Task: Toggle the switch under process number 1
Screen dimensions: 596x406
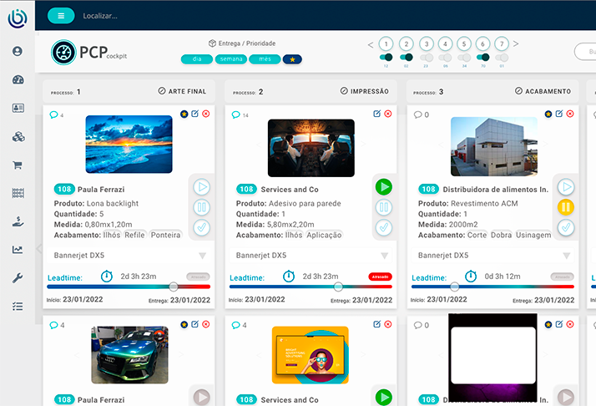Action: (386, 57)
